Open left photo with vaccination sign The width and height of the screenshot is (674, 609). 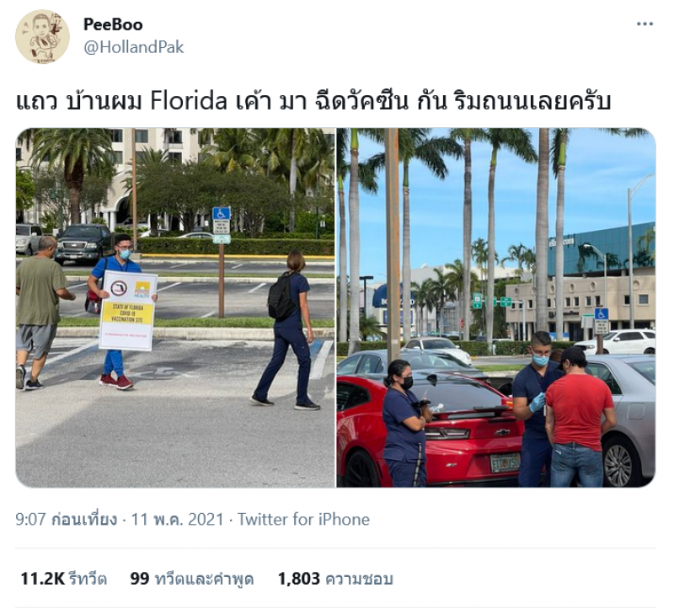(175, 307)
